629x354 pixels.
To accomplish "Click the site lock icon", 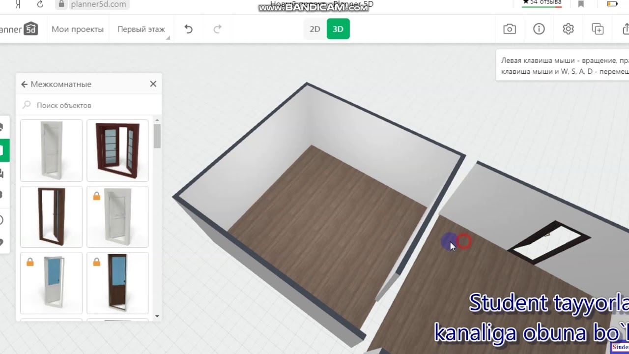I will pyautogui.click(x=61, y=4).
